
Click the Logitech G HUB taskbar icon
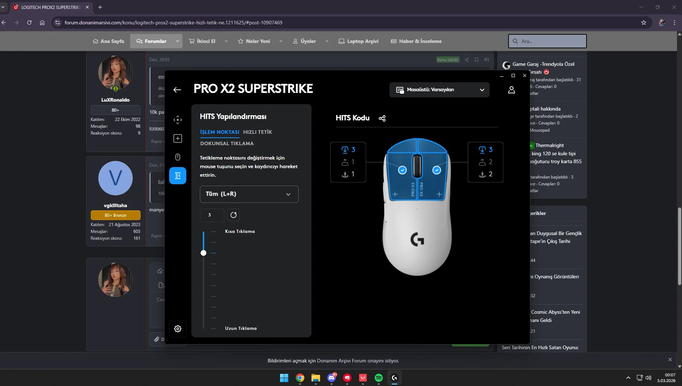(x=394, y=378)
